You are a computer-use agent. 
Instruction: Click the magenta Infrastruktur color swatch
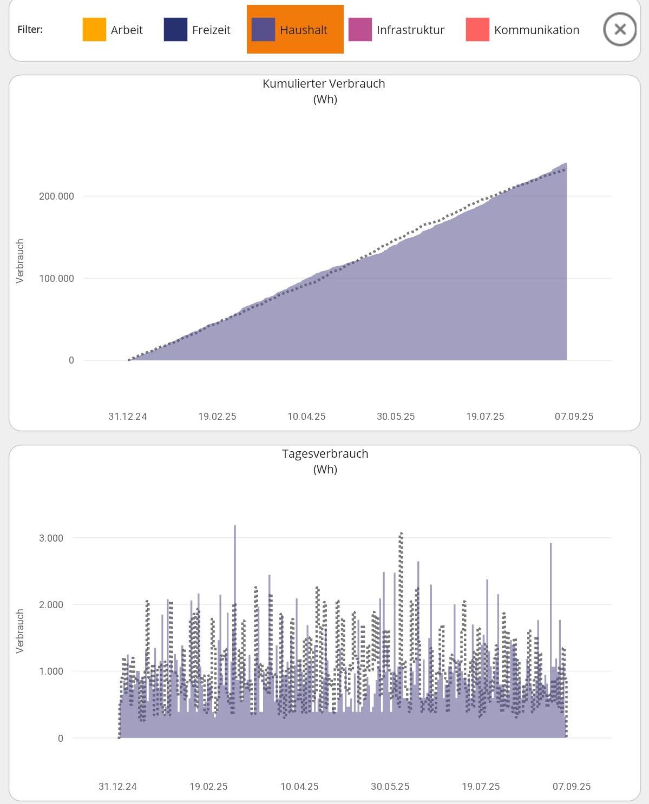click(360, 30)
